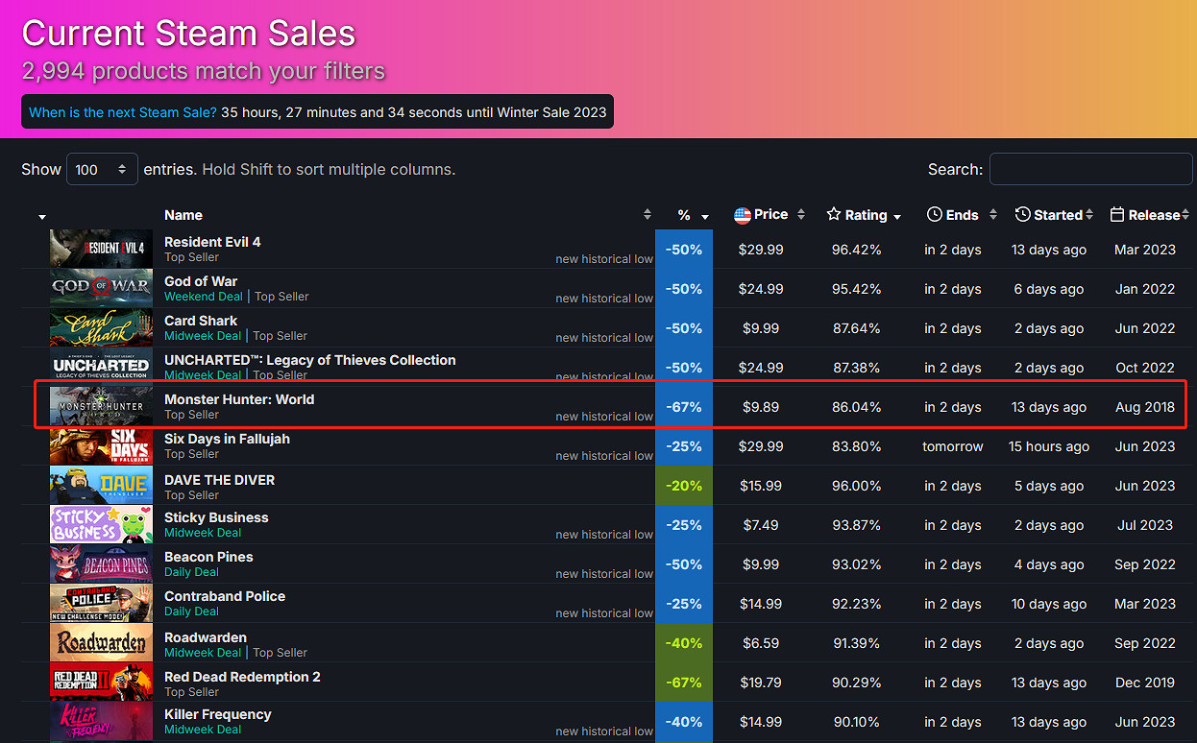This screenshot has height=743, width=1197.
Task: Open the Monster Hunter: World game link
Action: [x=239, y=399]
